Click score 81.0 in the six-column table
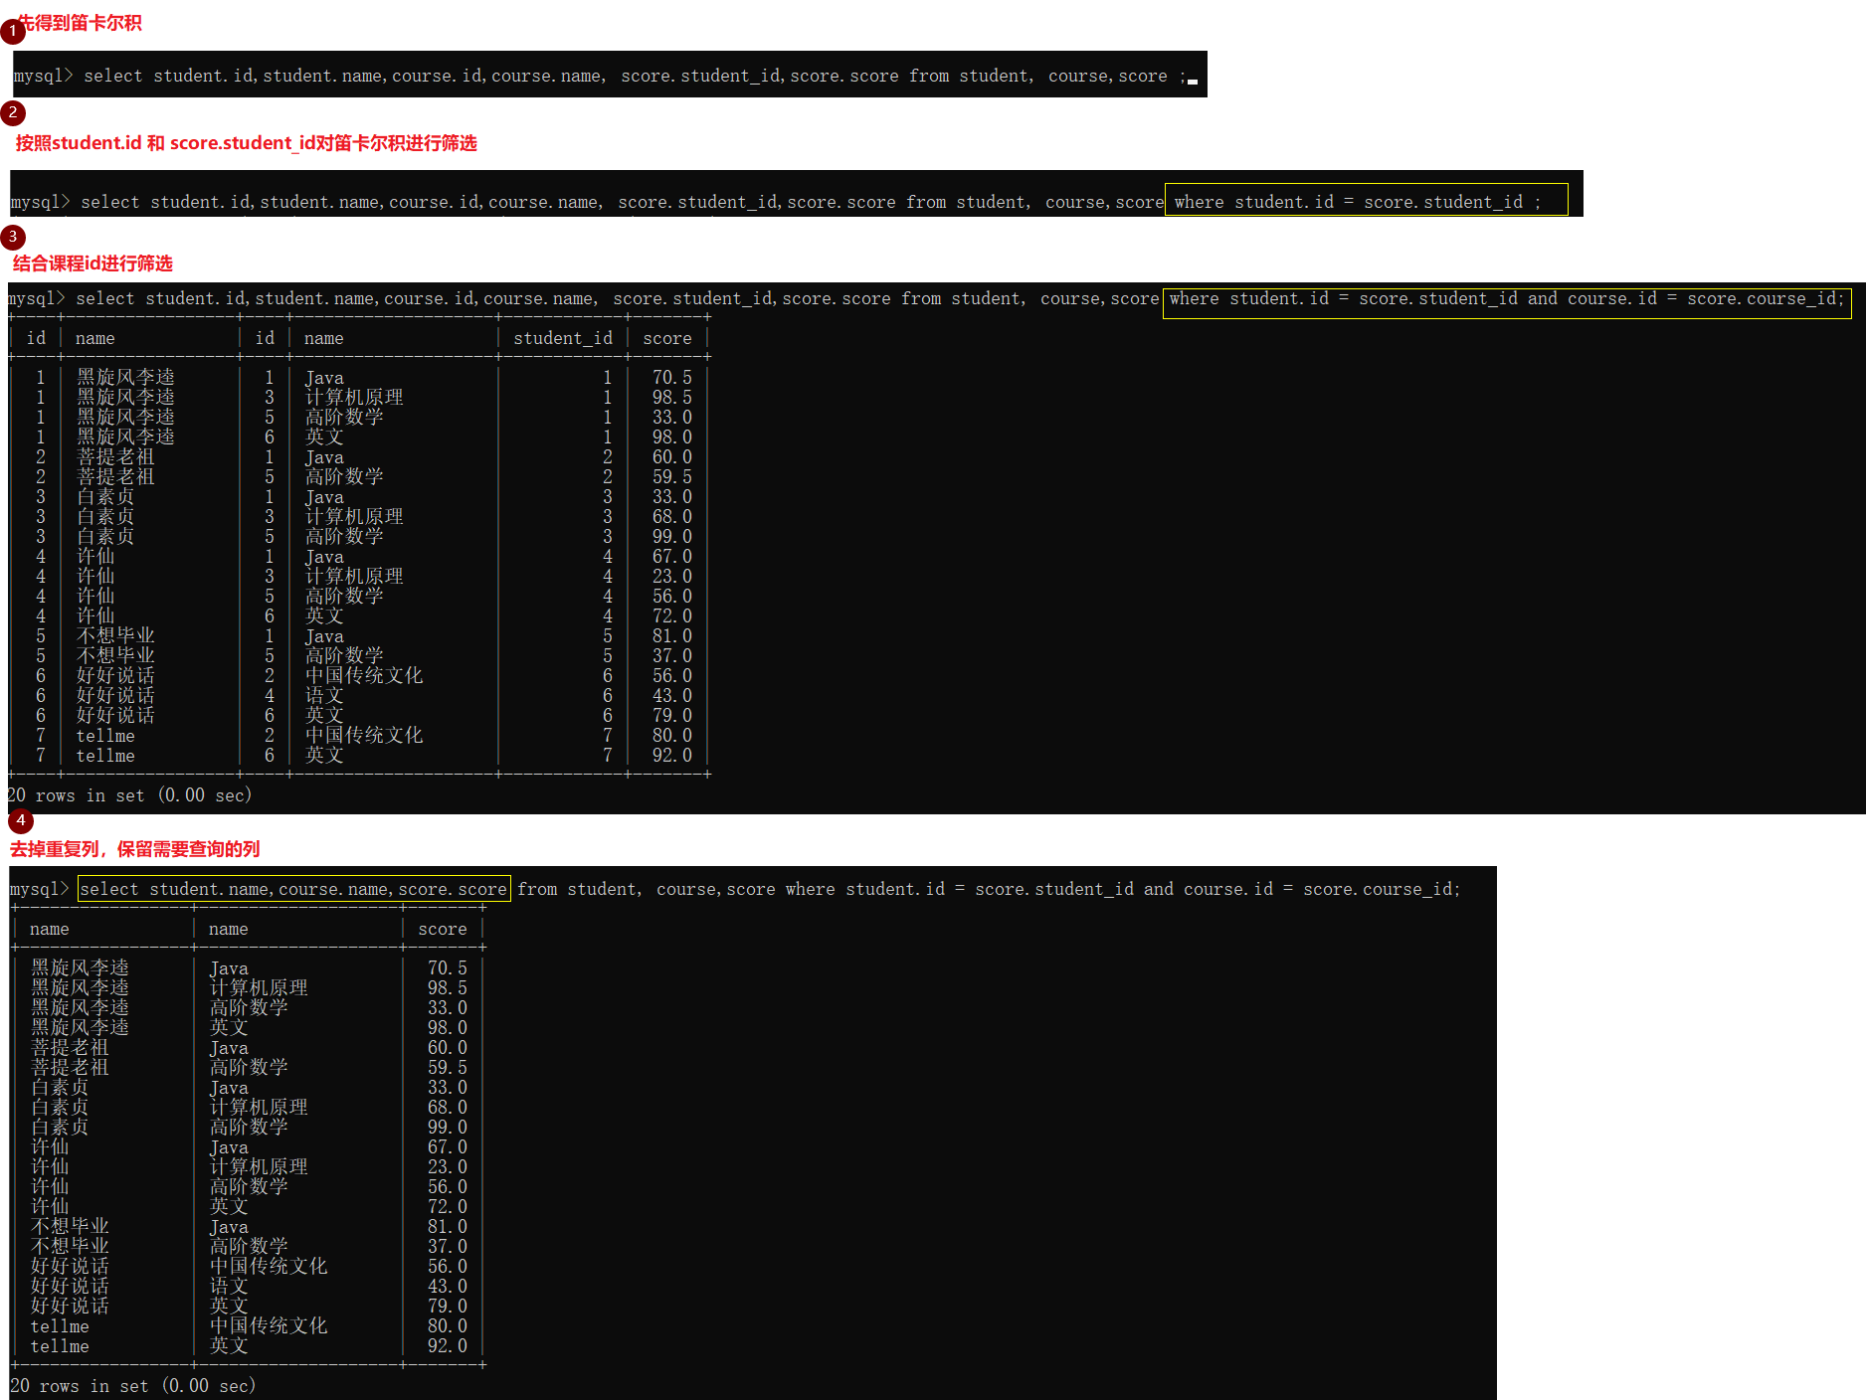Screen dimensions: 1866x1400 (672, 635)
